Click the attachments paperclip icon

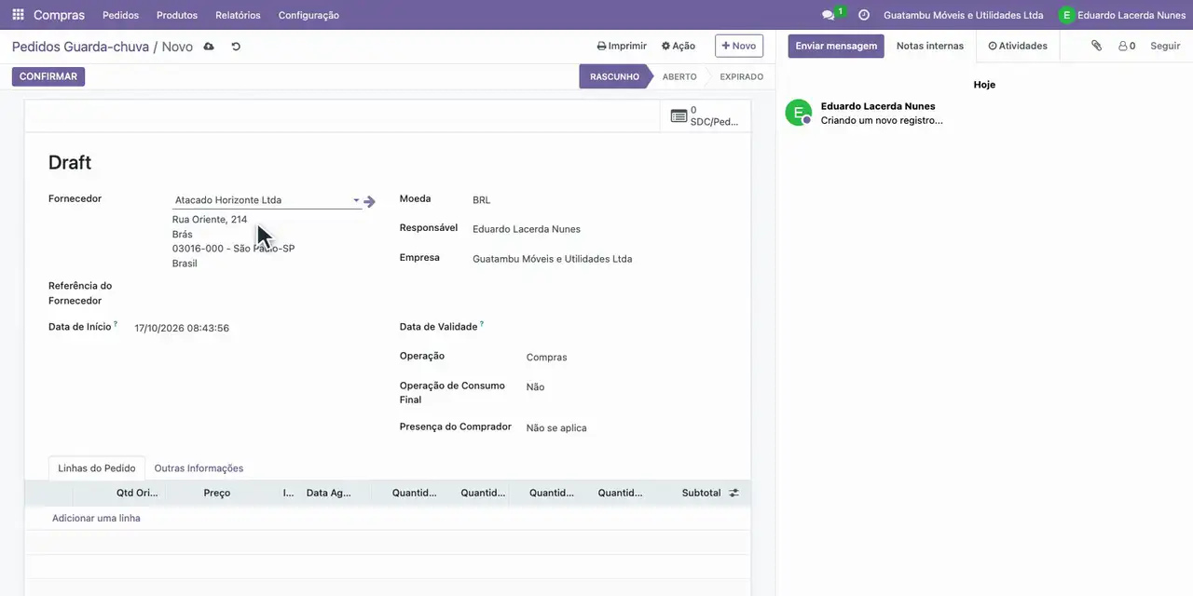pos(1097,46)
